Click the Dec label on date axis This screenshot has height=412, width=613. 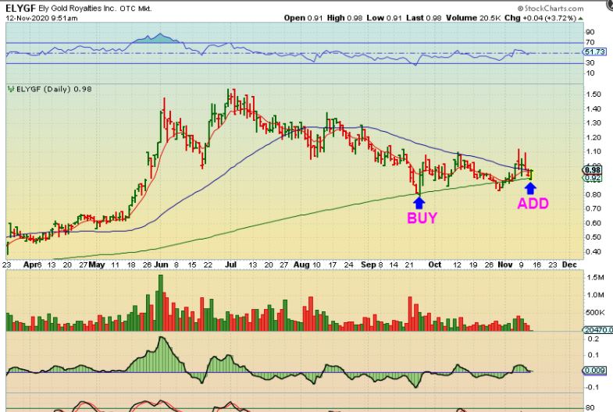pyautogui.click(x=569, y=265)
